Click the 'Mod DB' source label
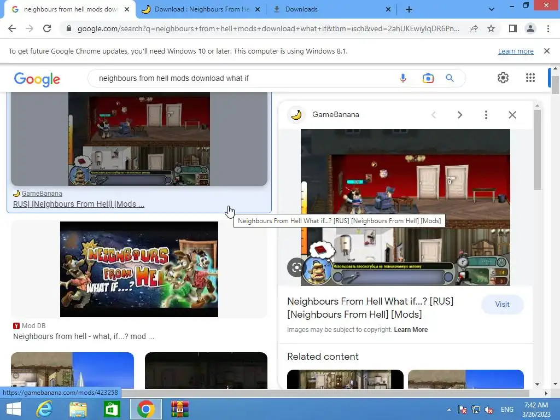The image size is (560, 420). (x=33, y=326)
